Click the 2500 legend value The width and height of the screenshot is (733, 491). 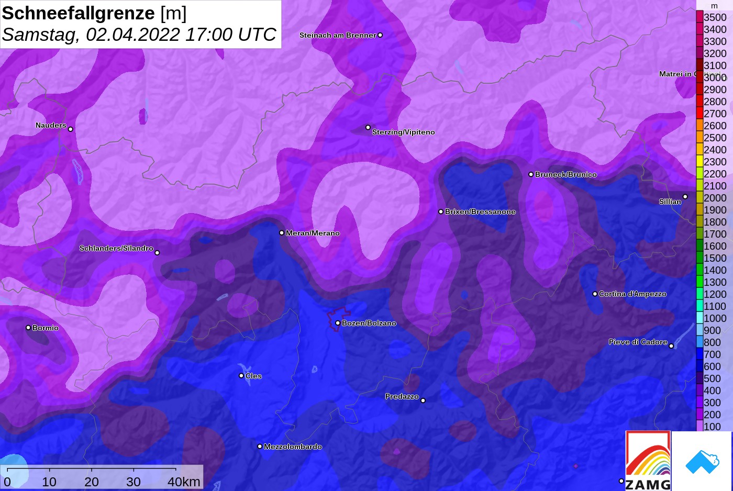click(715, 138)
